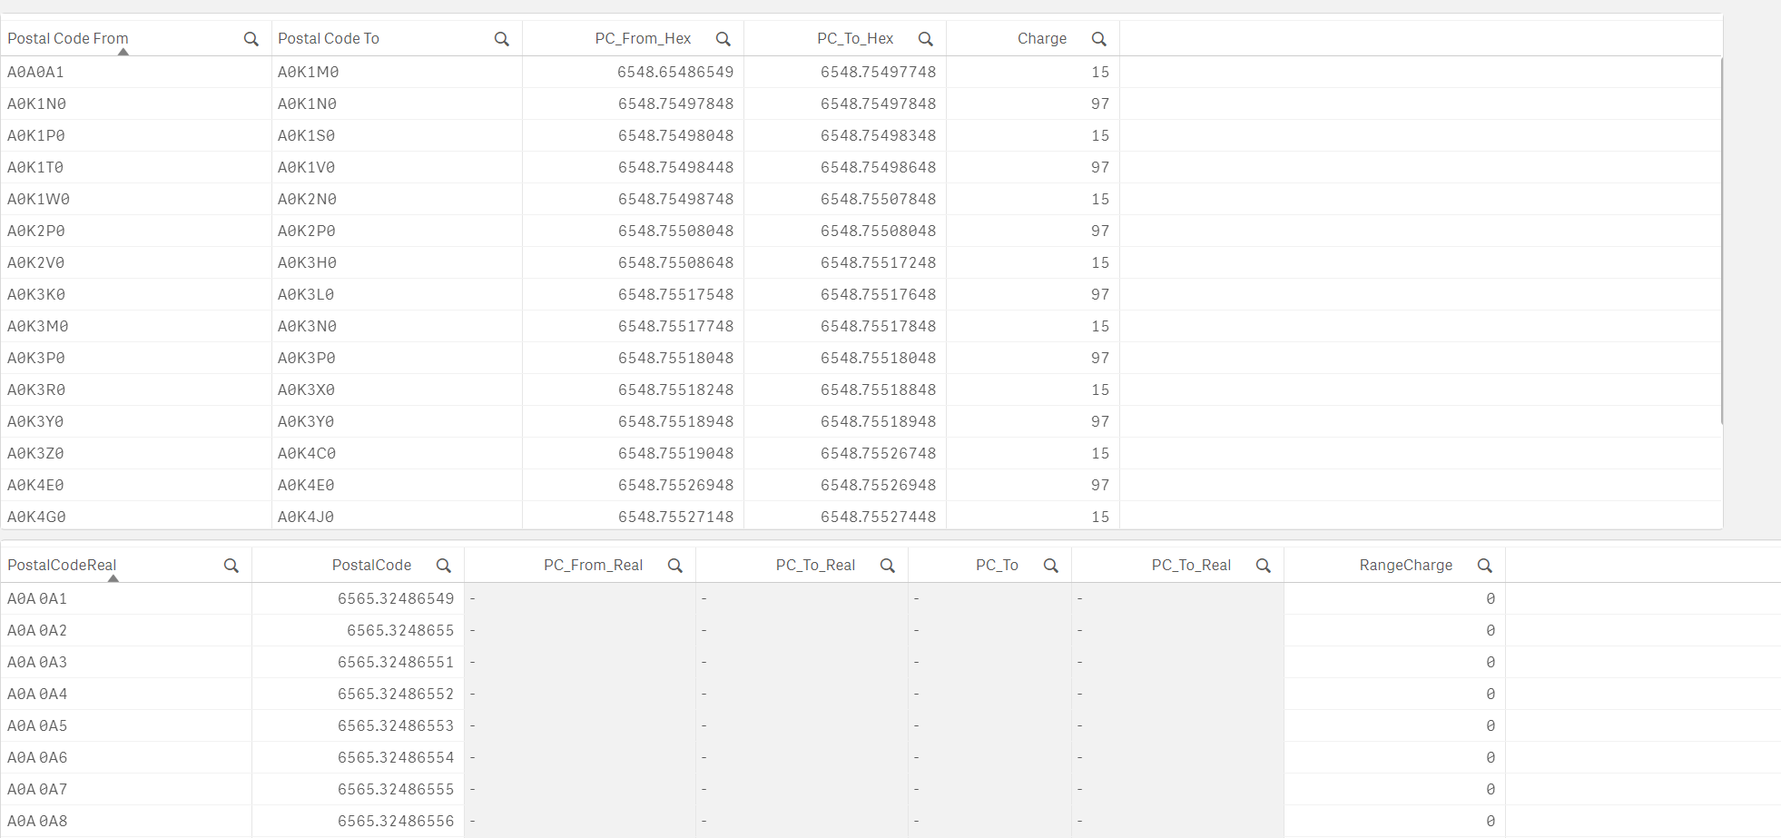1781x838 pixels.
Task: Open search on the Charge column
Action: click(1099, 39)
